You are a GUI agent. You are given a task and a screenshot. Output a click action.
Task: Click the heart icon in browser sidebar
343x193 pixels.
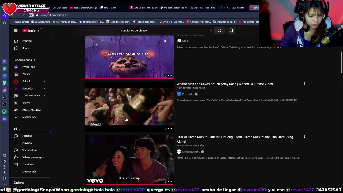coord(4,161)
